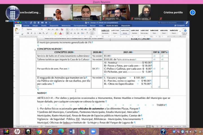Click the undo arrow in title bar
This screenshot has height=135, width=203.
[26, 23]
